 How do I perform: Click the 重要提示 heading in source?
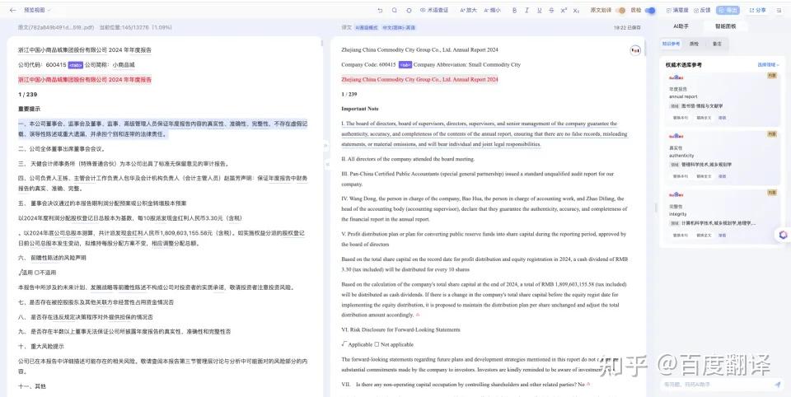pyautogui.click(x=30, y=109)
